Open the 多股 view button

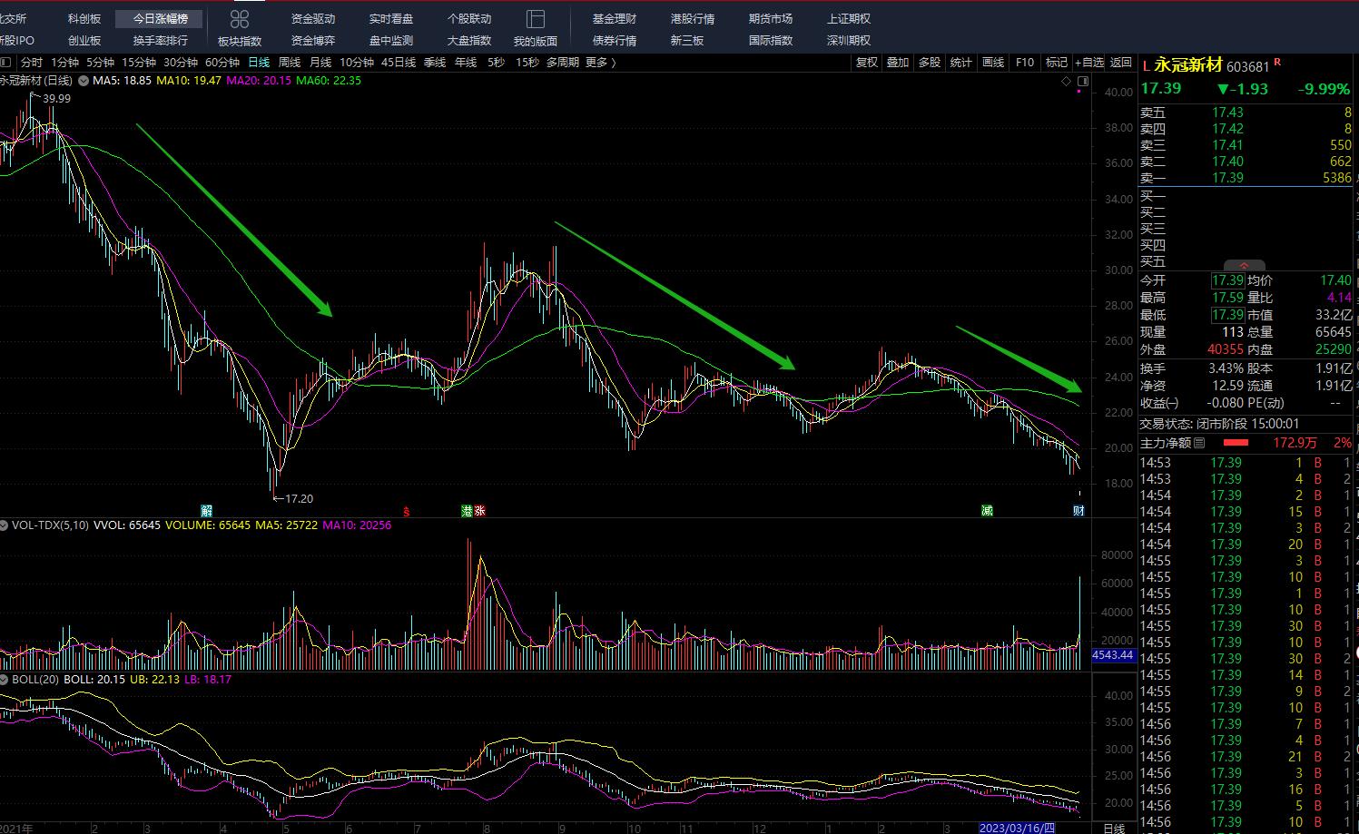(930, 63)
